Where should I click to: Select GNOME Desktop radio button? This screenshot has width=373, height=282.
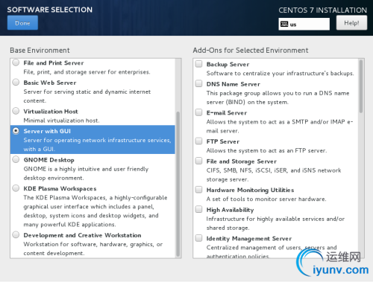click(x=16, y=159)
